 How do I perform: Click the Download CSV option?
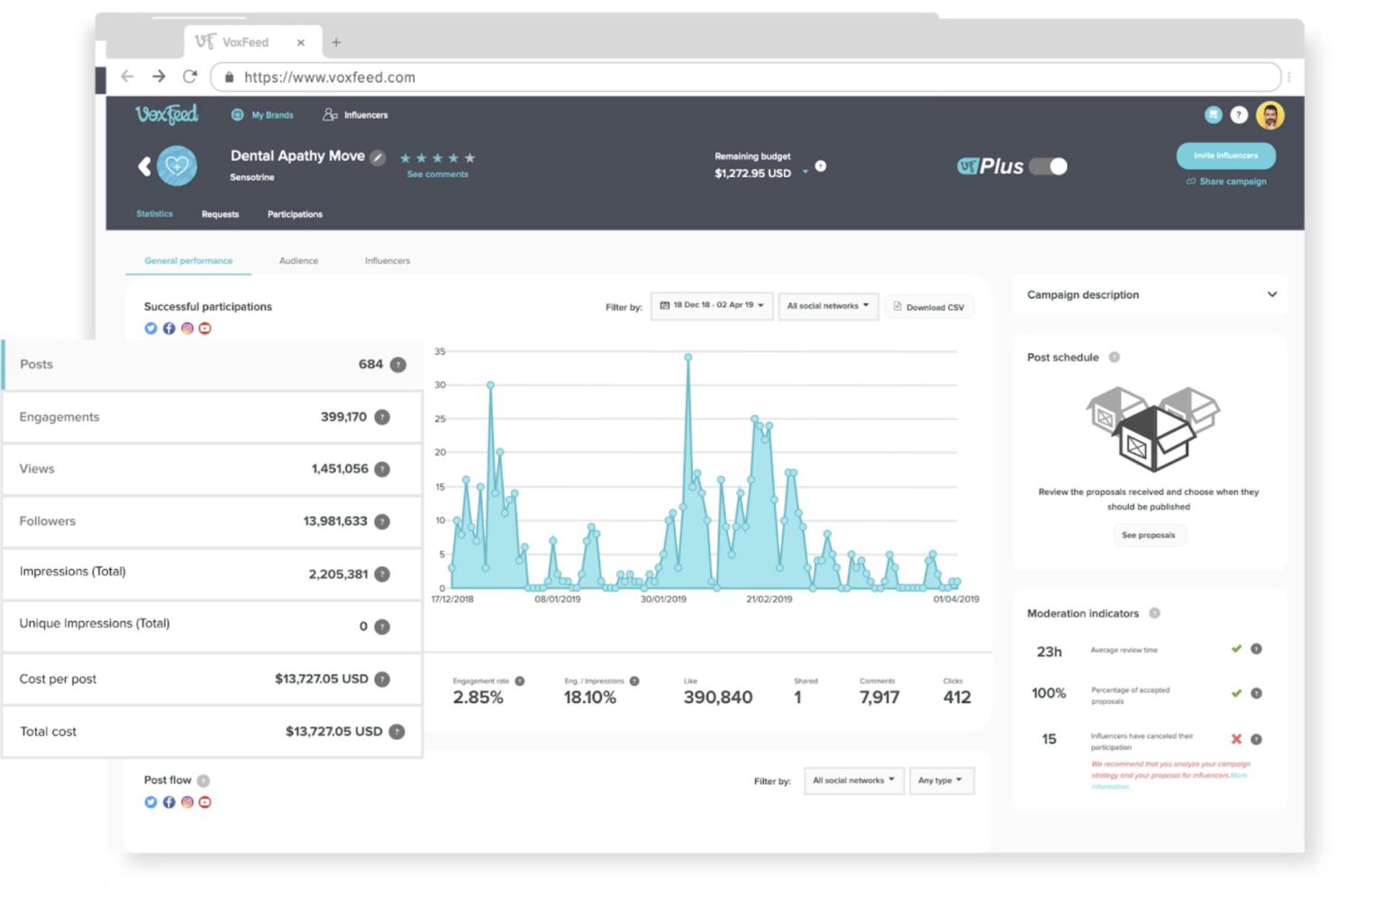coord(929,307)
